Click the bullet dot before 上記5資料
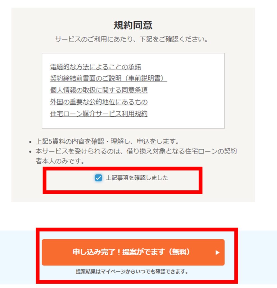277x288 pixels. [30, 142]
